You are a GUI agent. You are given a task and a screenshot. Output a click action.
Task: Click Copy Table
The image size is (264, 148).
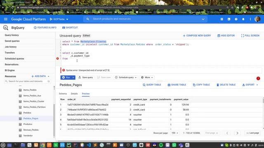click(201, 85)
